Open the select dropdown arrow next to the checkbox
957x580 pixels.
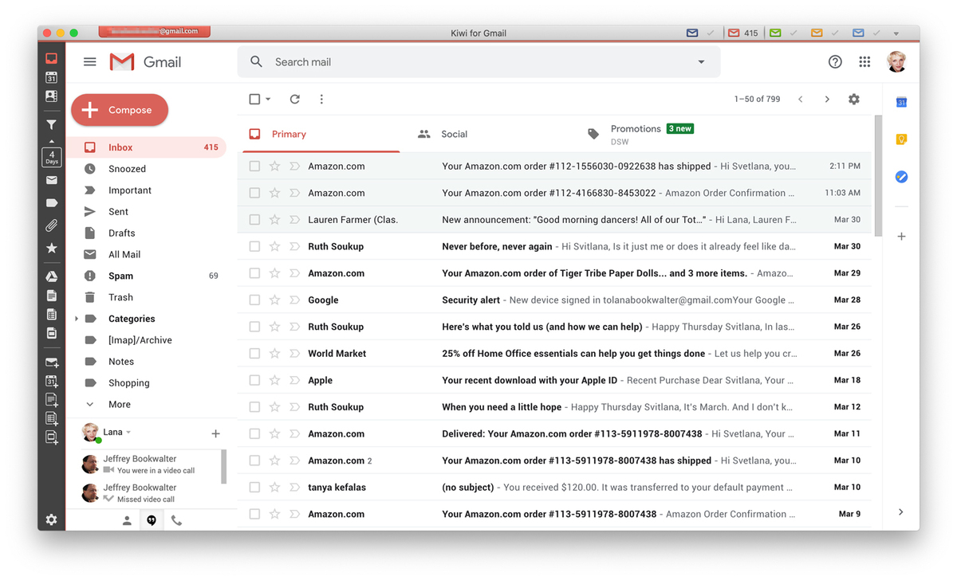268,99
